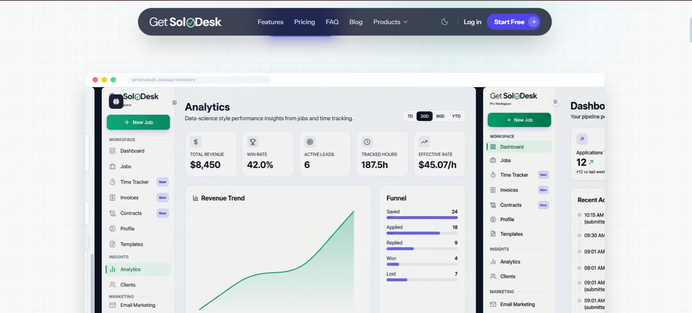Click the $8,450 total revenue value
This screenshot has width=692, height=313.
coord(205,165)
